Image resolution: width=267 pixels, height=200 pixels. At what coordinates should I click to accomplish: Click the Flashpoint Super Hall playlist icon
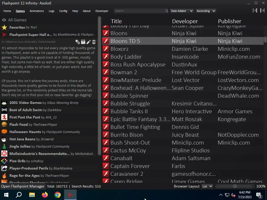pyautogui.click(x=4, y=35)
